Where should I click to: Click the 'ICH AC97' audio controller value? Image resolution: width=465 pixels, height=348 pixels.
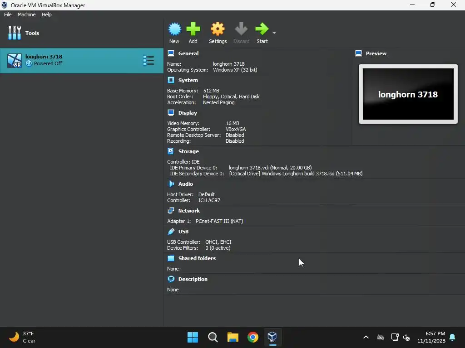pyautogui.click(x=209, y=200)
